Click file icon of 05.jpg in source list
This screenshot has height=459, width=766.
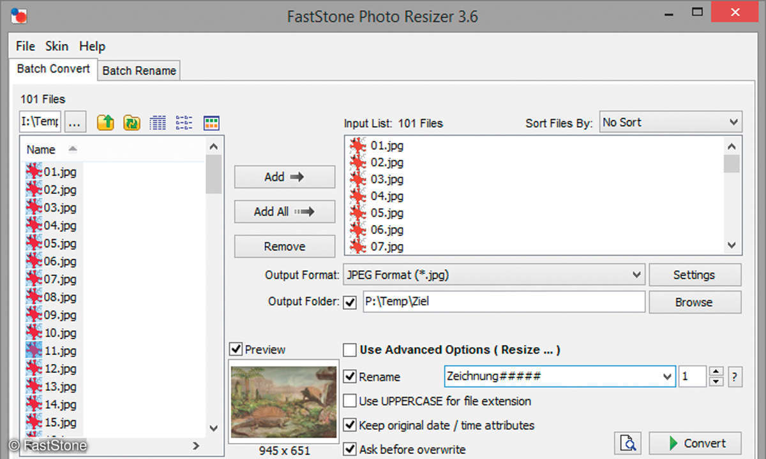pos(34,243)
